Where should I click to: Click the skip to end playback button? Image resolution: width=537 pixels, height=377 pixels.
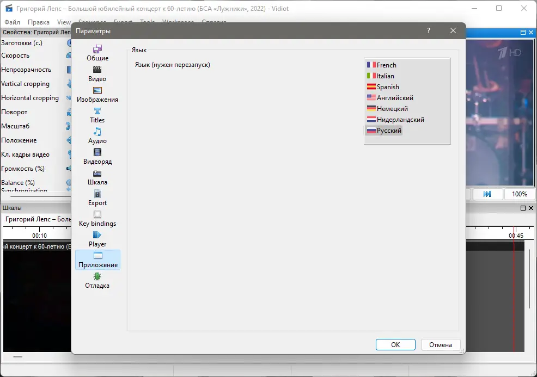487,194
